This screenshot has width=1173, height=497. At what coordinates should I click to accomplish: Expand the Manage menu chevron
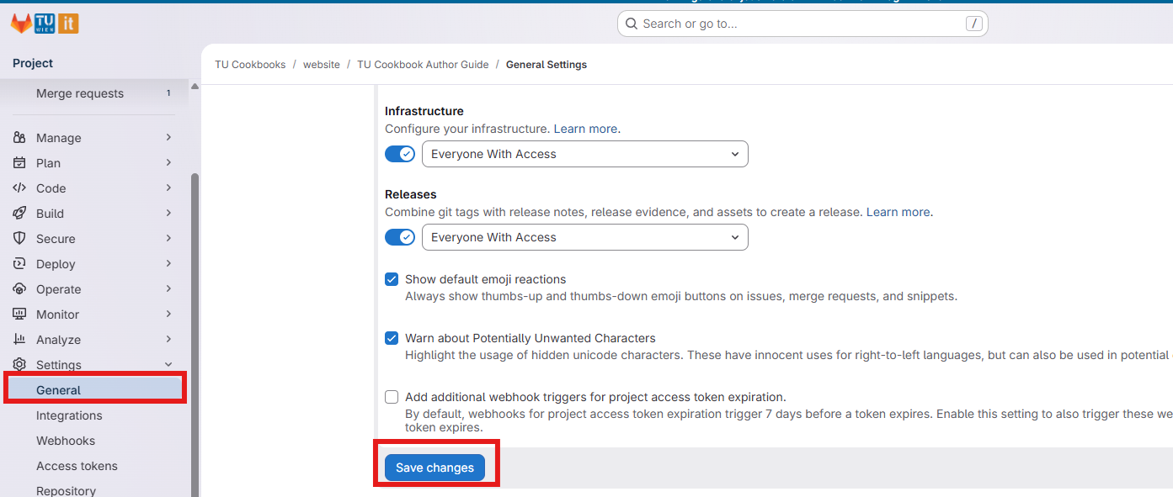point(168,137)
